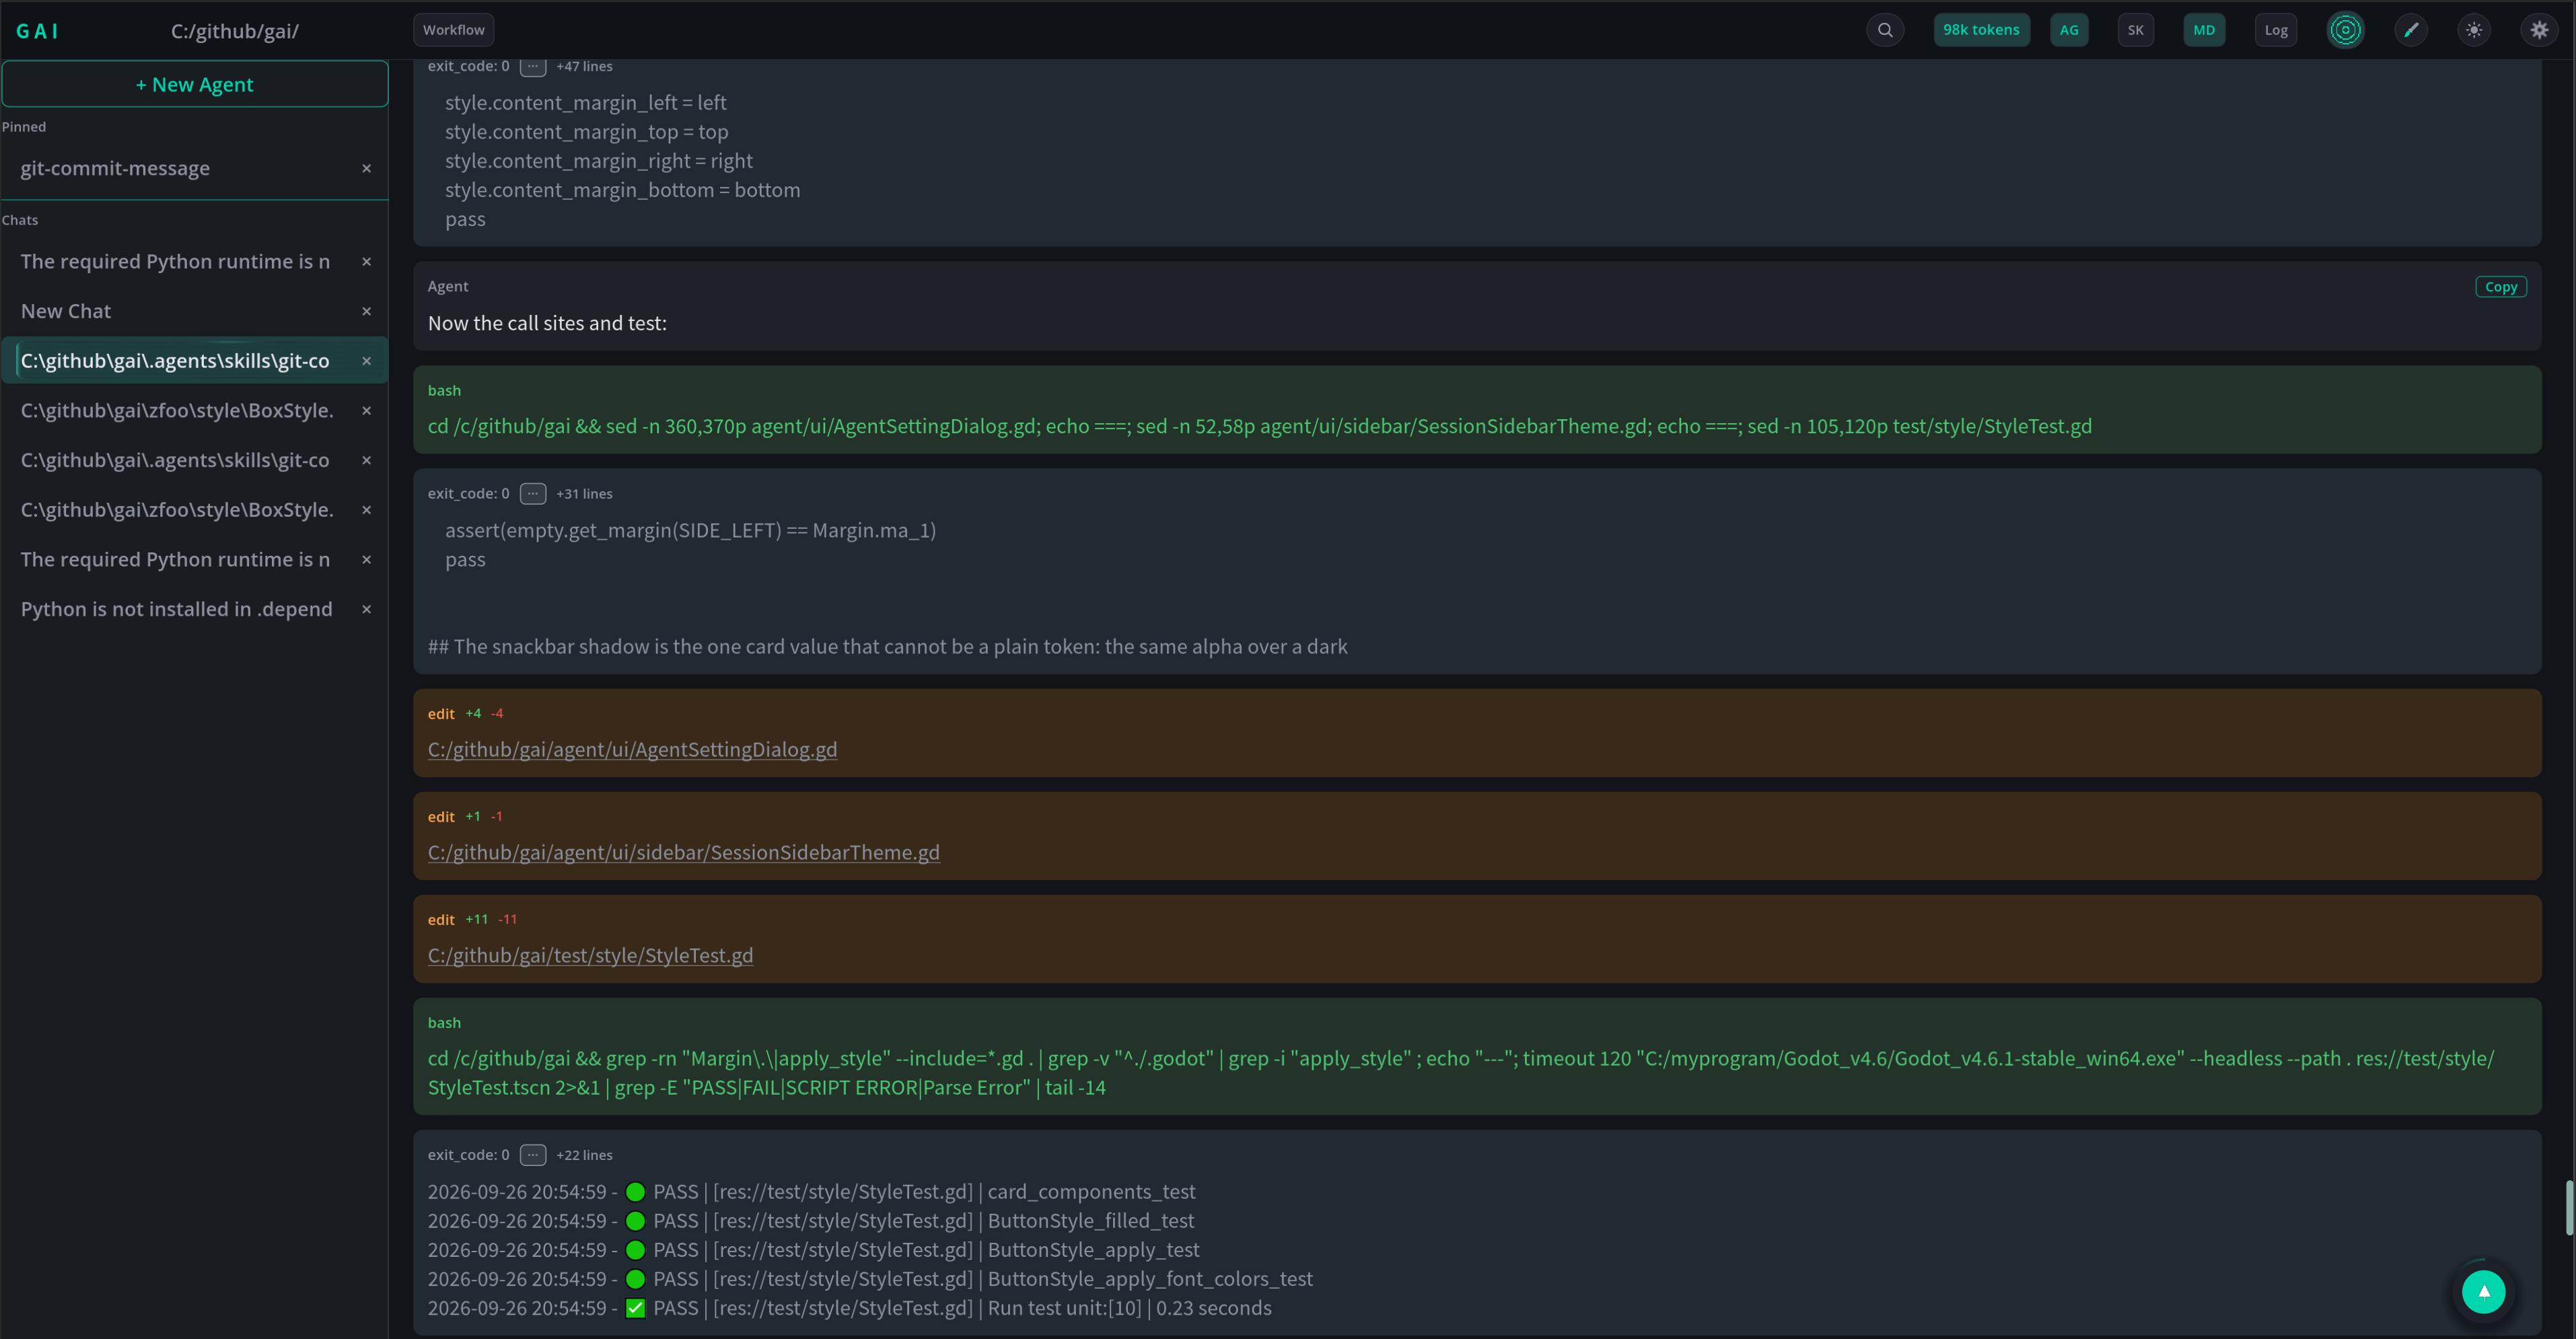Copy the Agent message
Viewport: 2576px width, 1339px height.
click(2500, 287)
